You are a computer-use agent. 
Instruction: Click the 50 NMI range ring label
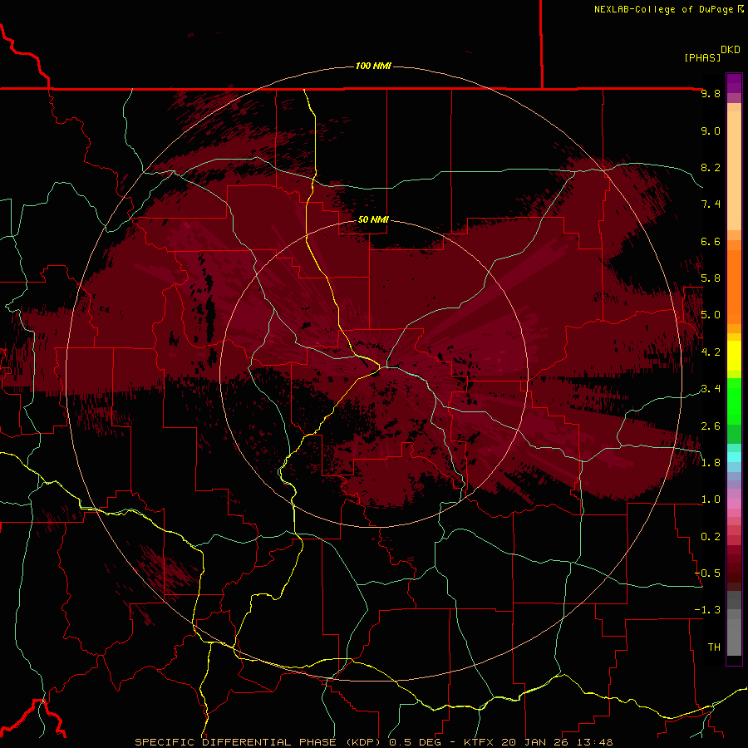click(x=373, y=219)
